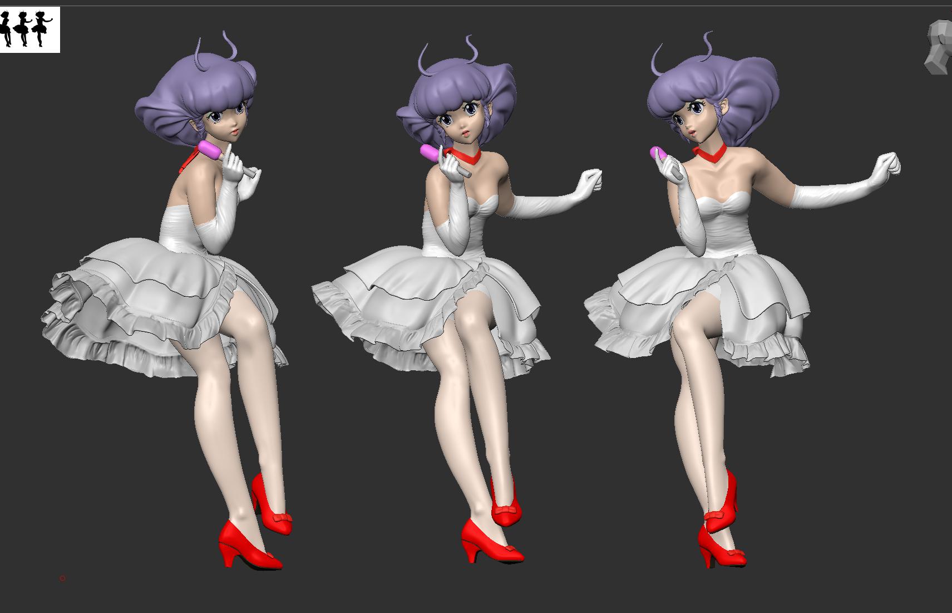The width and height of the screenshot is (952, 613).
Task: Click the silhouette thumbnail preview
Action: click(29, 30)
